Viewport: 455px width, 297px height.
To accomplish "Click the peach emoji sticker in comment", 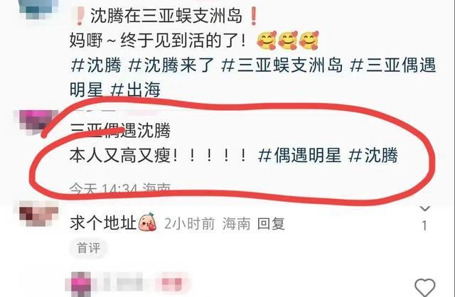I will [x=148, y=222].
